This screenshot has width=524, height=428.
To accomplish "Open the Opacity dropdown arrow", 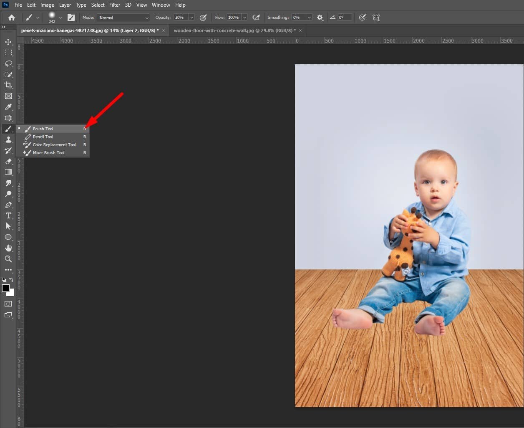I will pyautogui.click(x=191, y=17).
